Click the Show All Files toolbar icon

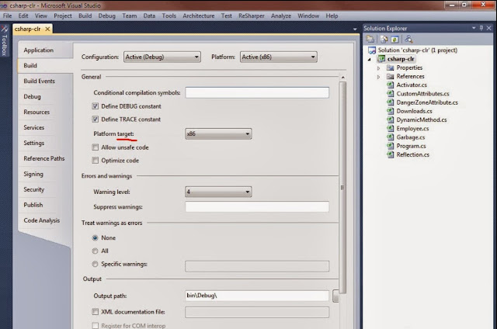coord(384,40)
